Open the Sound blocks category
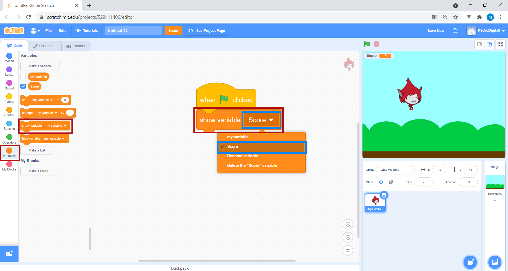This screenshot has width=508, height=271. point(9,85)
